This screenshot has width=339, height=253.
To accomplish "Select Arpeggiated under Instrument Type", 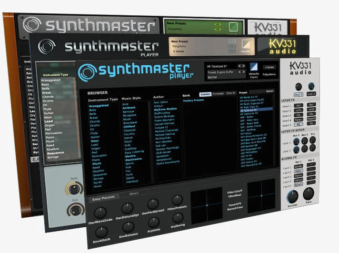I will pos(99,106).
